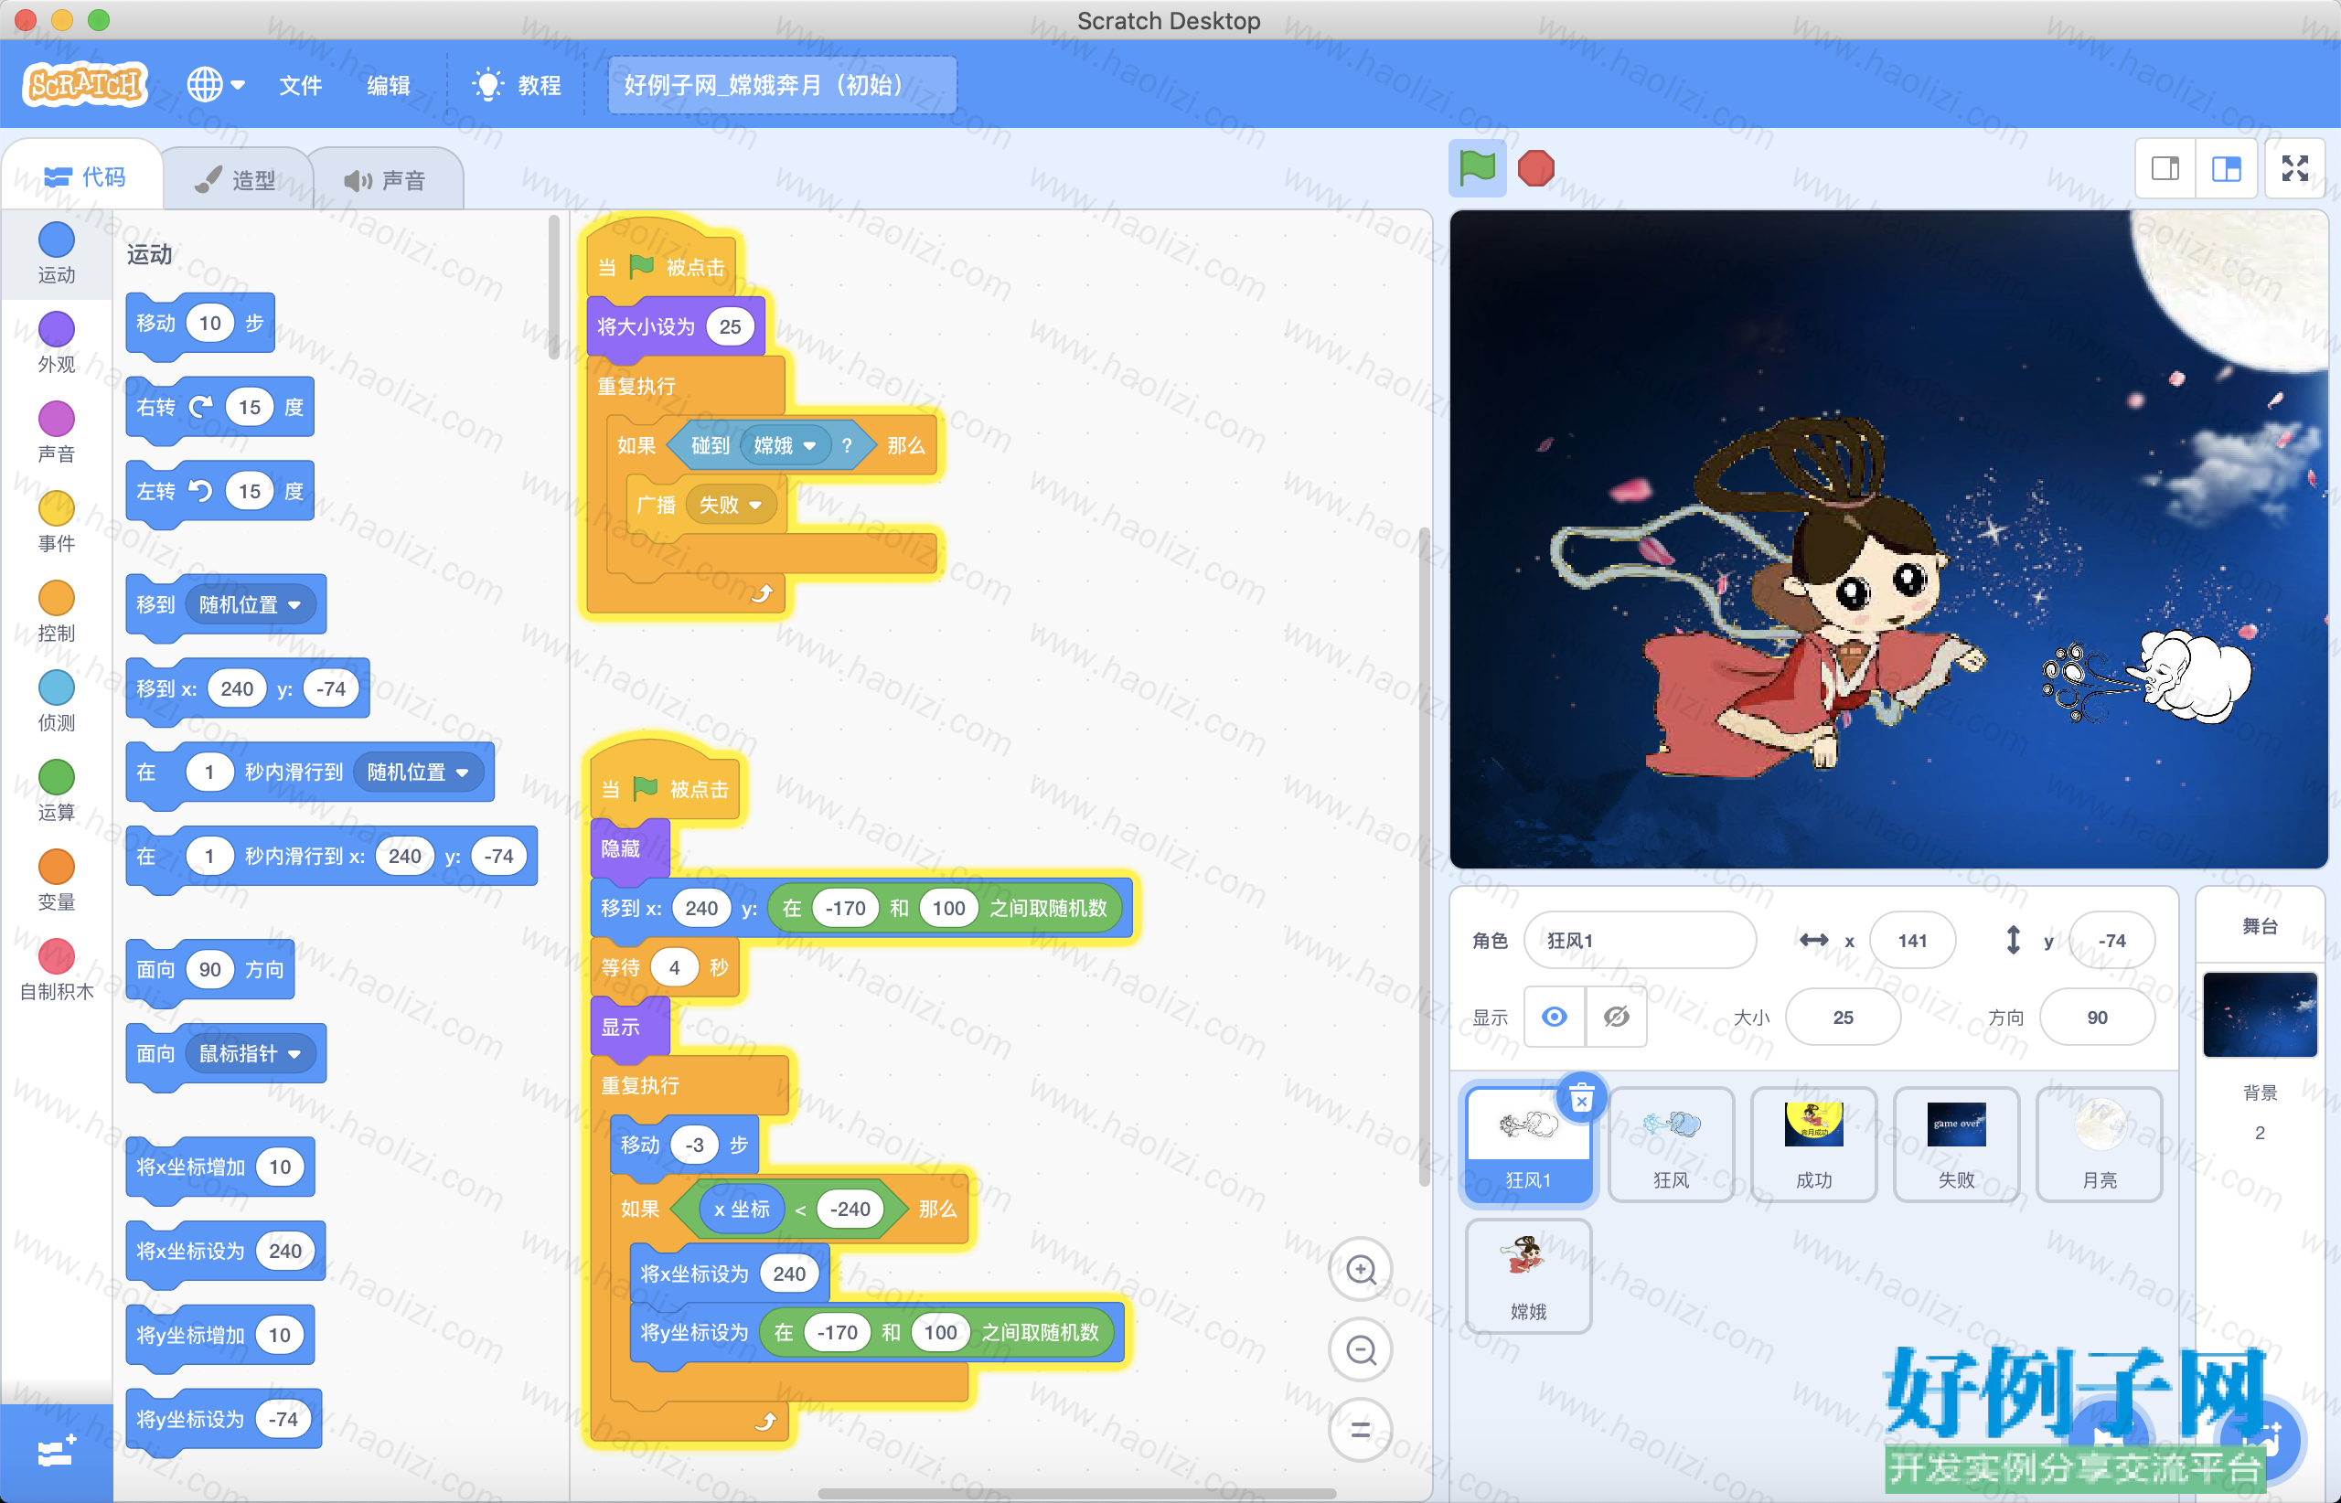Click the block palette vertical scrollbar
Image resolution: width=2341 pixels, height=1503 pixels.
(x=553, y=287)
